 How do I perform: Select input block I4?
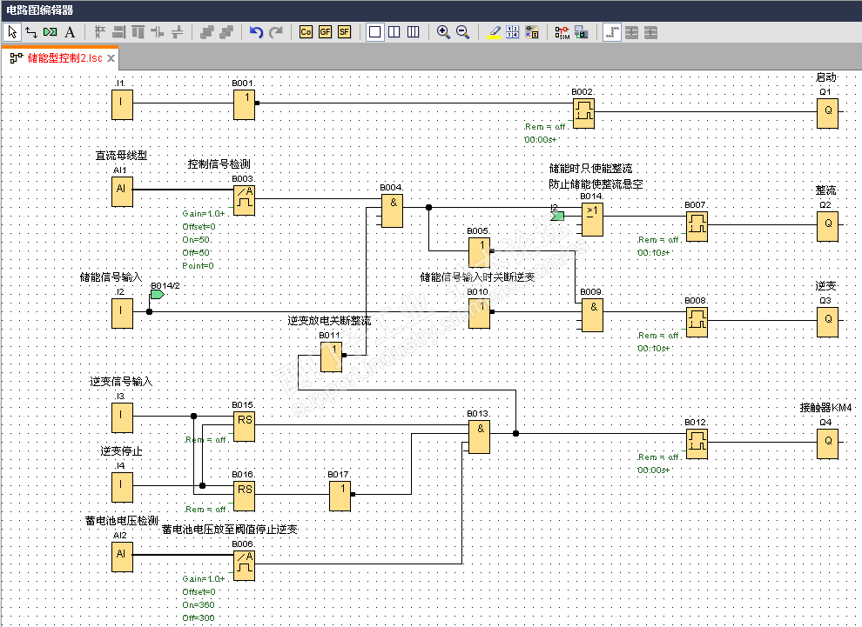click(122, 488)
